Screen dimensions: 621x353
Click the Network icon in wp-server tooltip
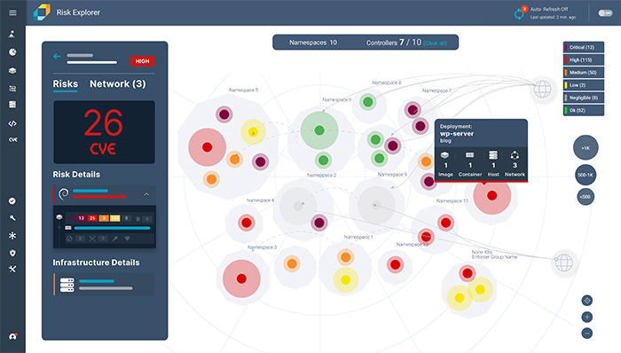tap(515, 155)
